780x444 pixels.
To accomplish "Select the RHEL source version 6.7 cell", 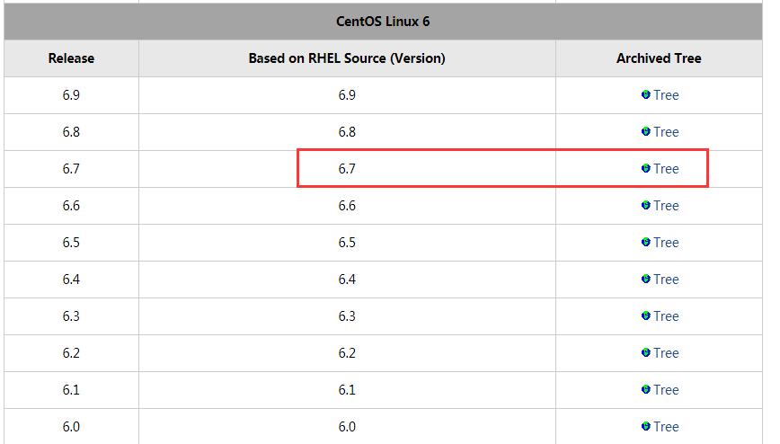I will (347, 169).
